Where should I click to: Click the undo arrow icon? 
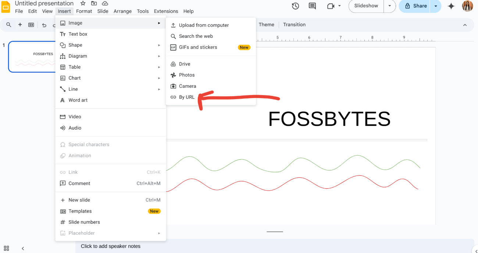click(x=44, y=25)
